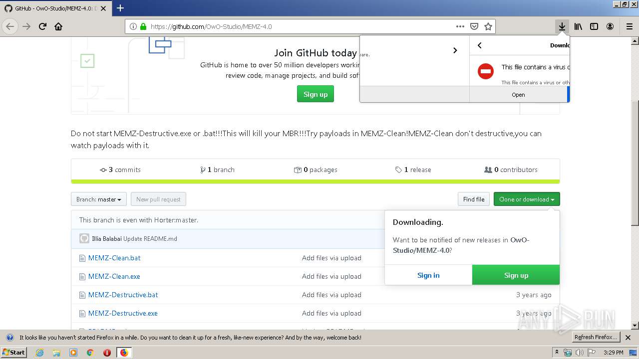Click the page vertical scrollbar thumb
Image resolution: width=639 pixels, height=359 pixels.
(635, 163)
